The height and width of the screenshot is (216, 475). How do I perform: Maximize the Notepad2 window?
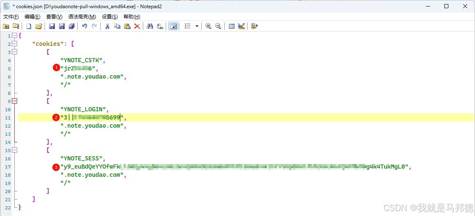446,7
